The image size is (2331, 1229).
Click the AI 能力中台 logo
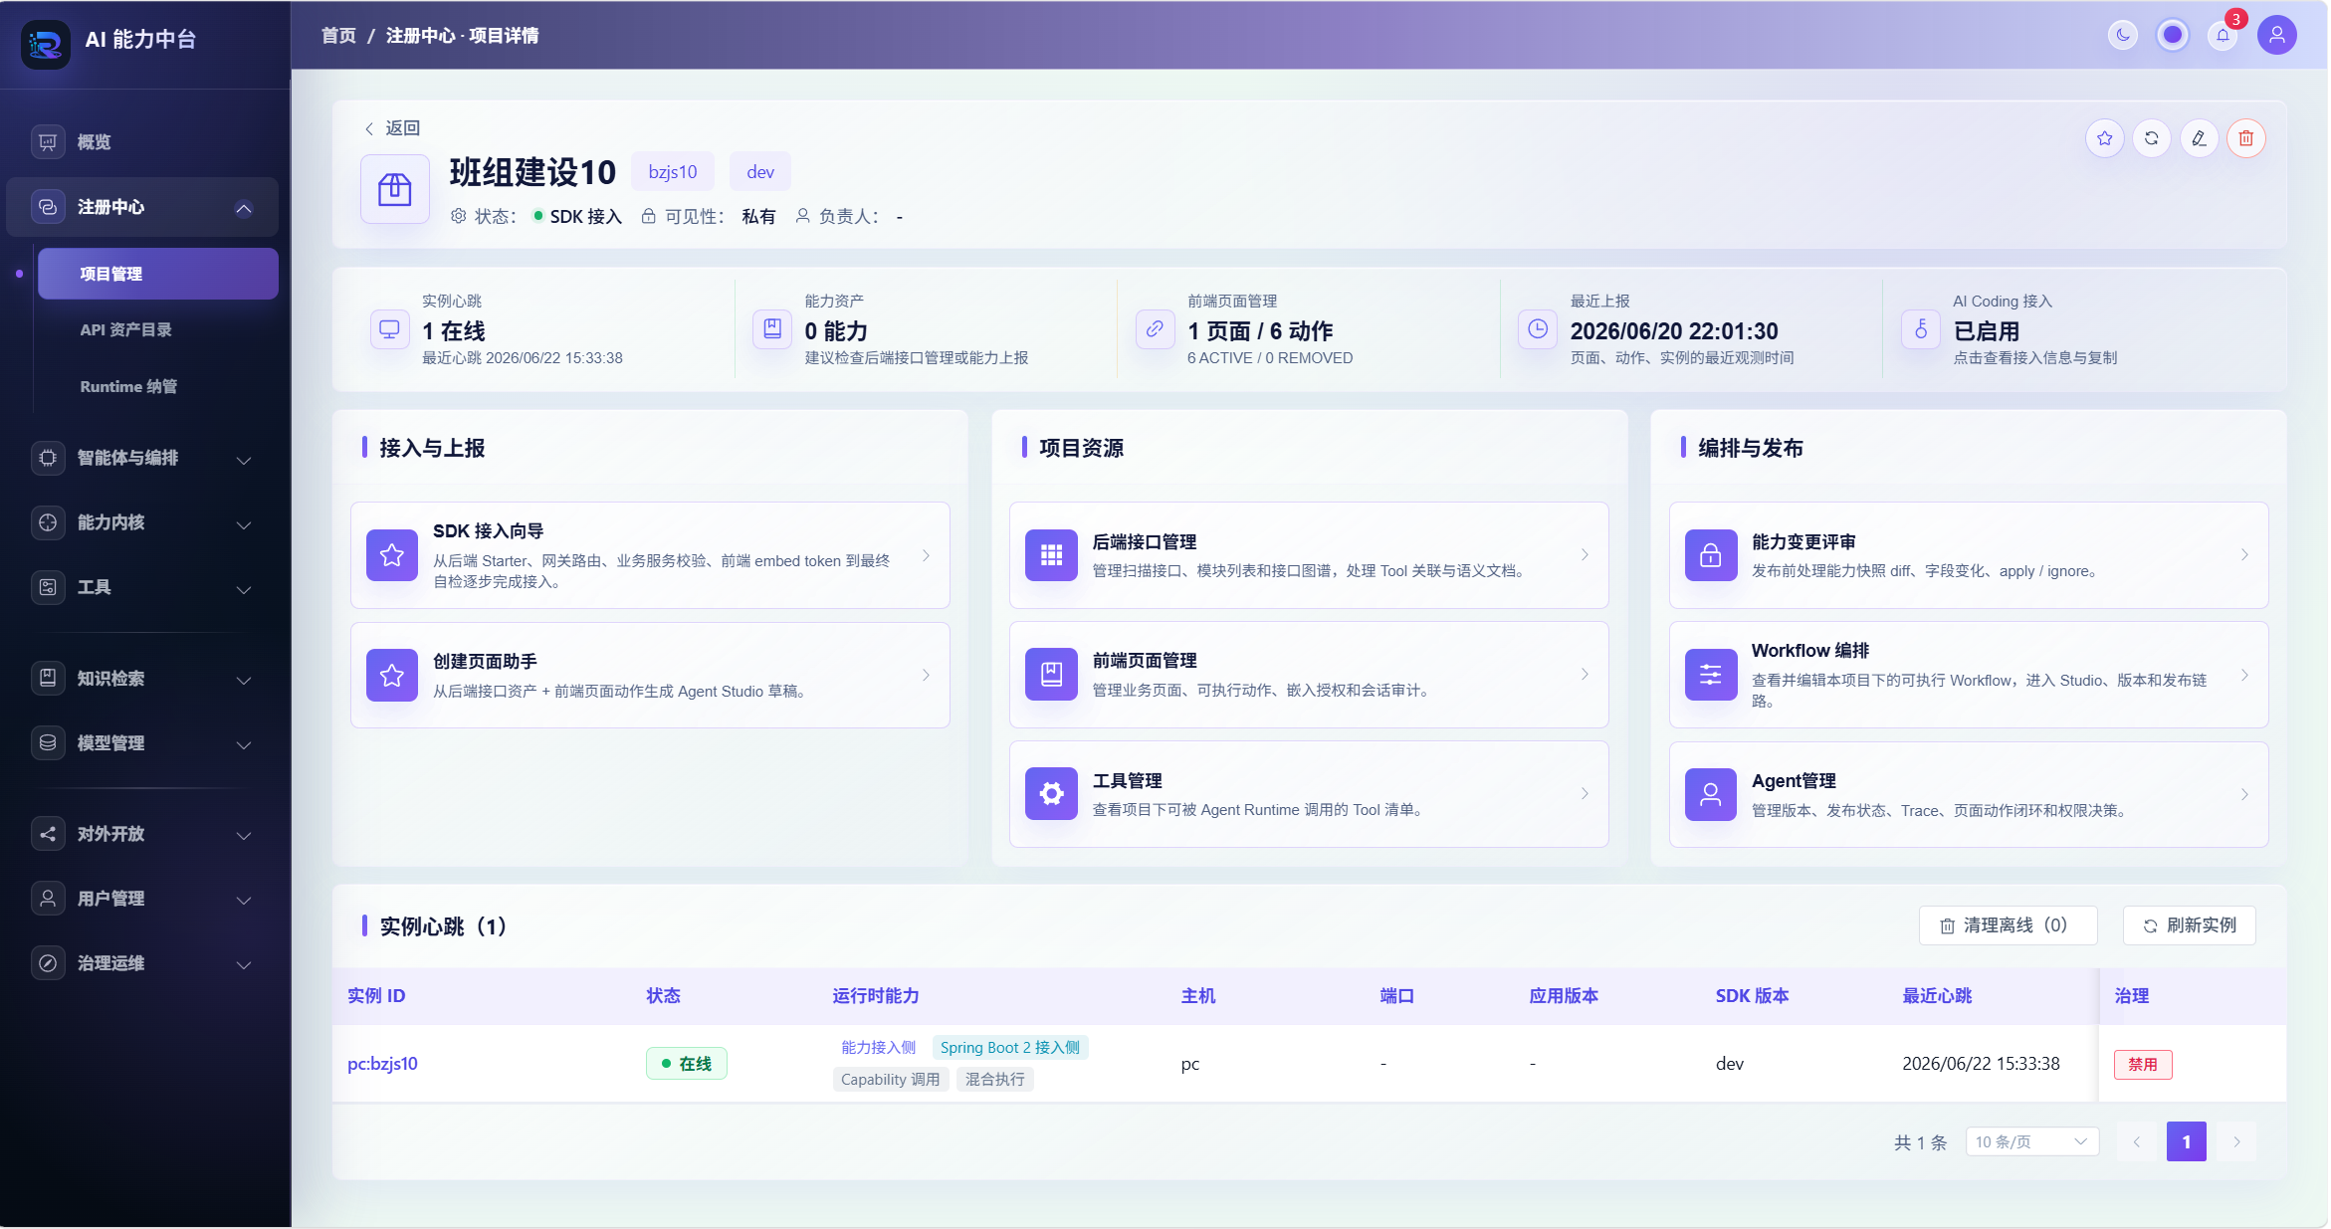46,44
